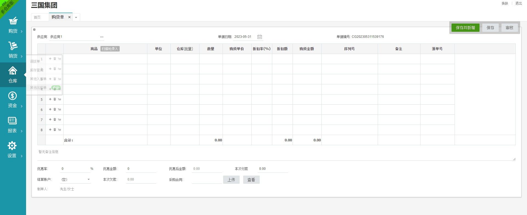Click the 保存并新增 button
This screenshot has width=527, height=215.
pyautogui.click(x=465, y=28)
